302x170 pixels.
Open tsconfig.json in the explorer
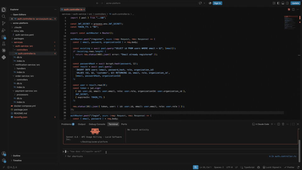click(x=20, y=117)
